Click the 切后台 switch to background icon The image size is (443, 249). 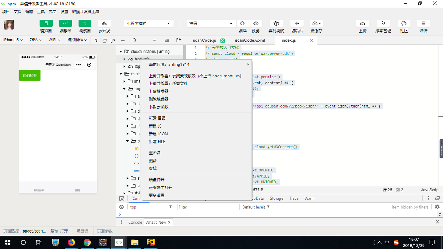pos(297,23)
